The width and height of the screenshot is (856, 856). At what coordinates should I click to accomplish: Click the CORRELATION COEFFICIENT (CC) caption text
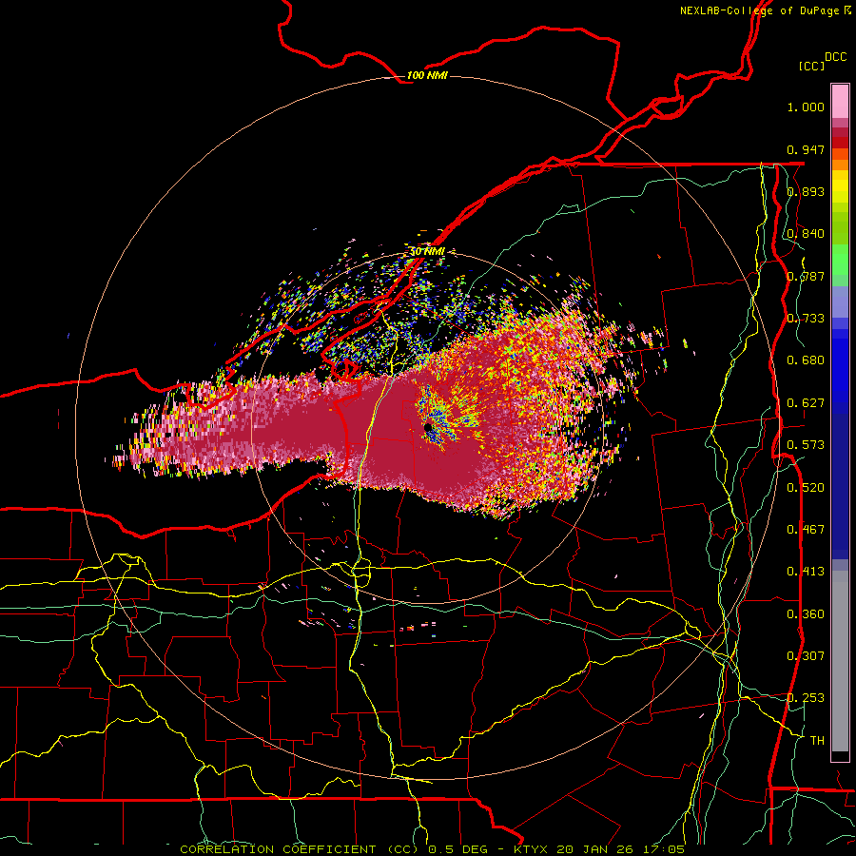[x=300, y=849]
